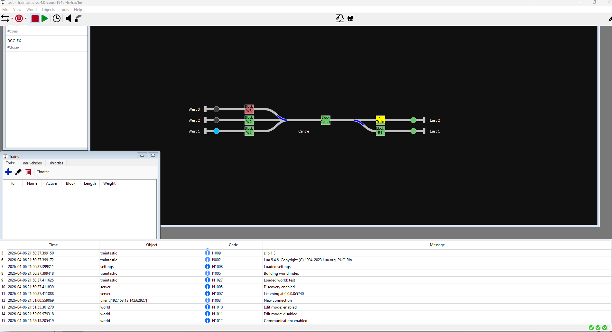Click the blue West 1 sensor circle
Screen dimensions: 612x332
[217, 131]
